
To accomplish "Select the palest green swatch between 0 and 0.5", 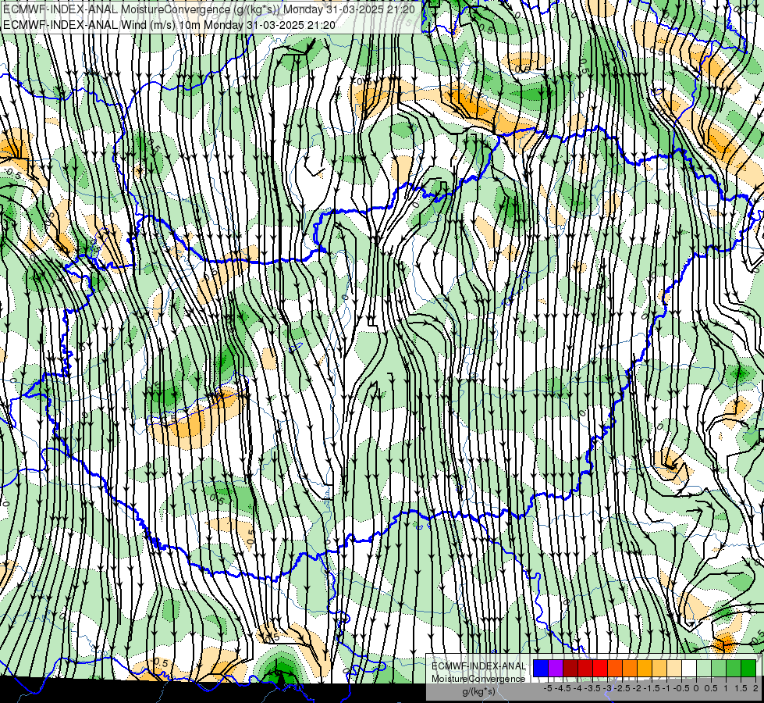I will point(704,669).
